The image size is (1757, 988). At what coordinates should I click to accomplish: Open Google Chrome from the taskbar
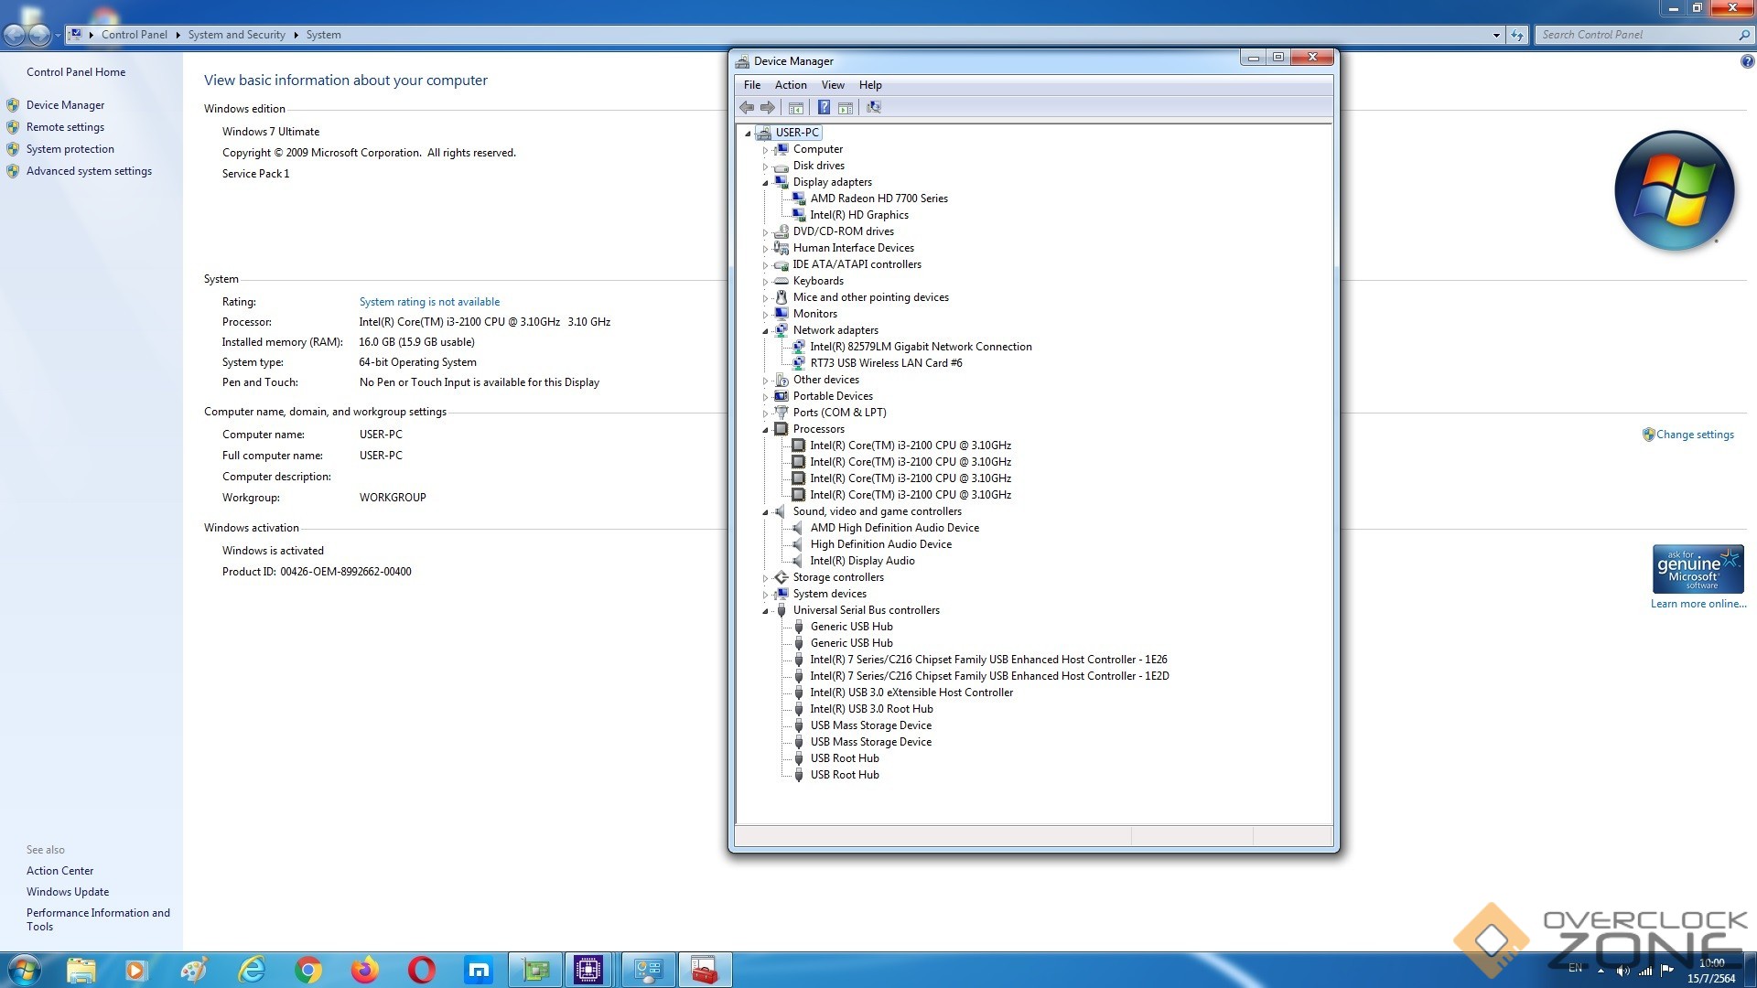pyautogui.click(x=308, y=970)
